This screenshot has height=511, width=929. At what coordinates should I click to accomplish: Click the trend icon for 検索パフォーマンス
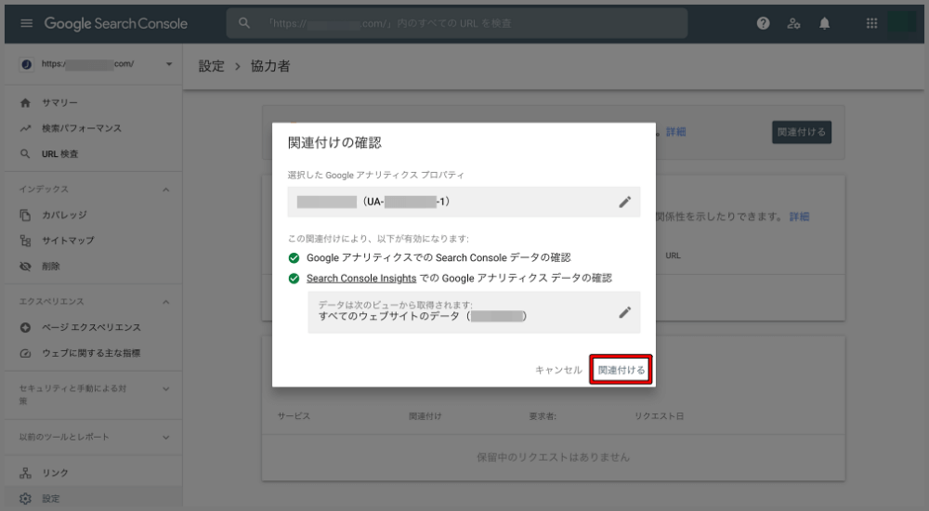click(25, 128)
